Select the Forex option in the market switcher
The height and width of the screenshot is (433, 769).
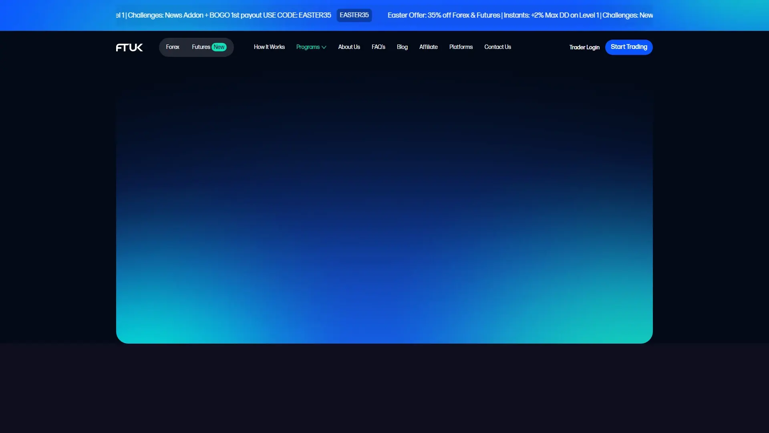click(172, 47)
